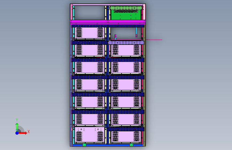Select the light purple rail in the right column
The image size is (232, 150).
126,43
